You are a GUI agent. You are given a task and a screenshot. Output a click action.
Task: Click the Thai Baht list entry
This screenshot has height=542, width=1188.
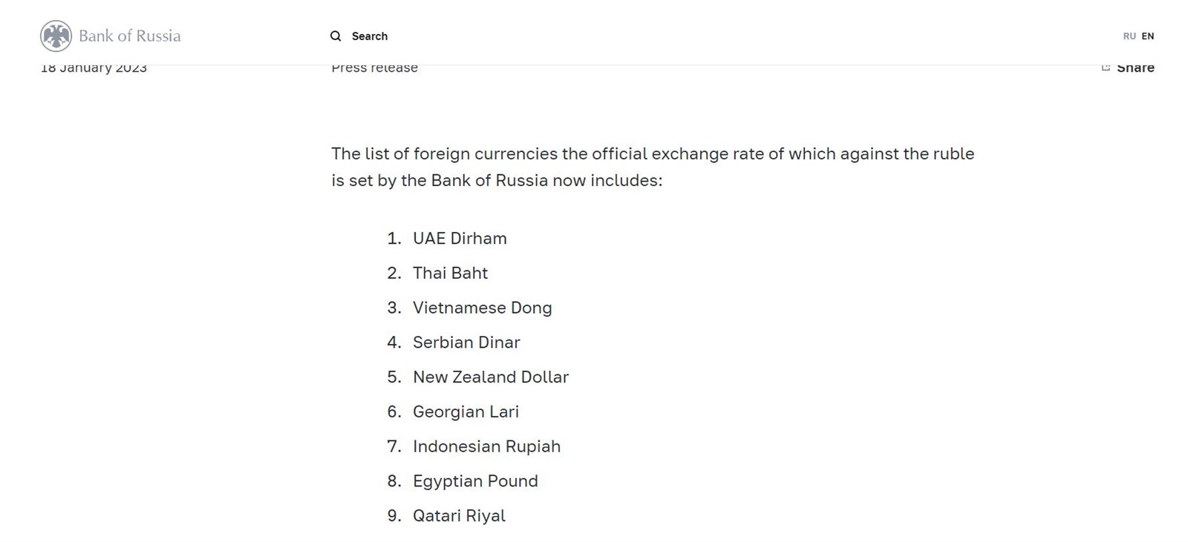[x=450, y=274]
